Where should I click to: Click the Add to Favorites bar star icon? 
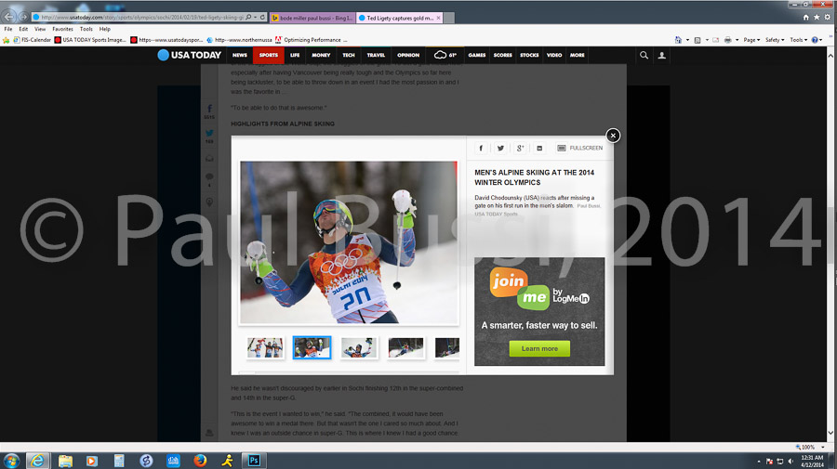pos(7,40)
